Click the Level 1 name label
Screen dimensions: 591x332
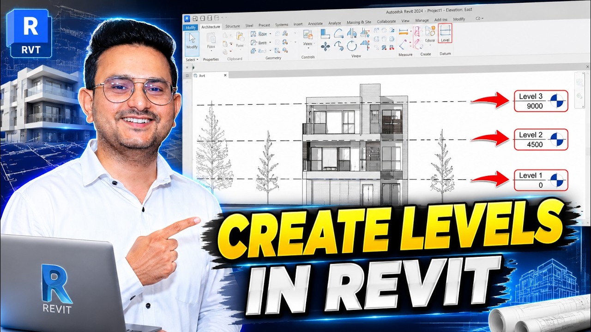coord(531,175)
